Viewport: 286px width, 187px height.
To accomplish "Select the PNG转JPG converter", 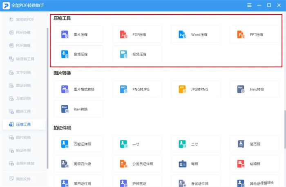I will click(x=137, y=89).
